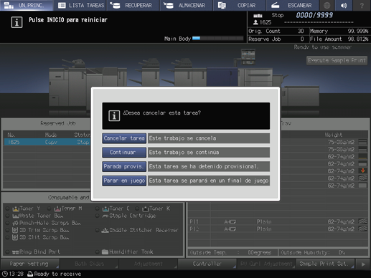Click the globe language icon

tap(327, 5)
